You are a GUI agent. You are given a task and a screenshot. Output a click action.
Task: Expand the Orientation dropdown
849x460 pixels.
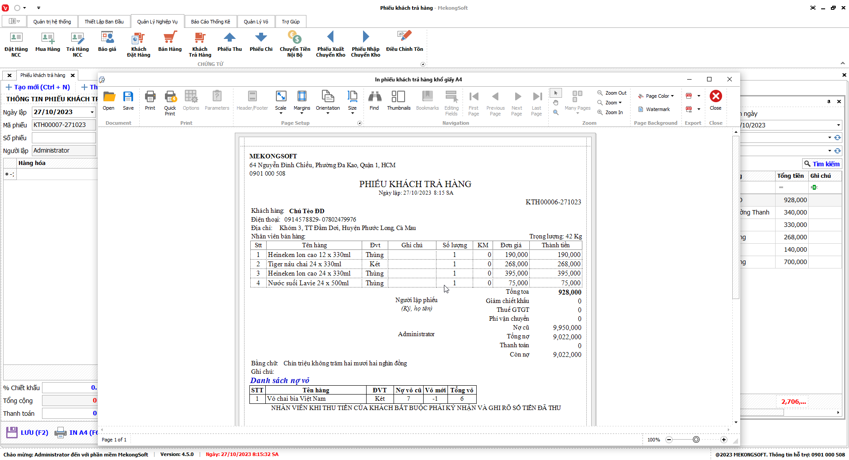(x=328, y=103)
